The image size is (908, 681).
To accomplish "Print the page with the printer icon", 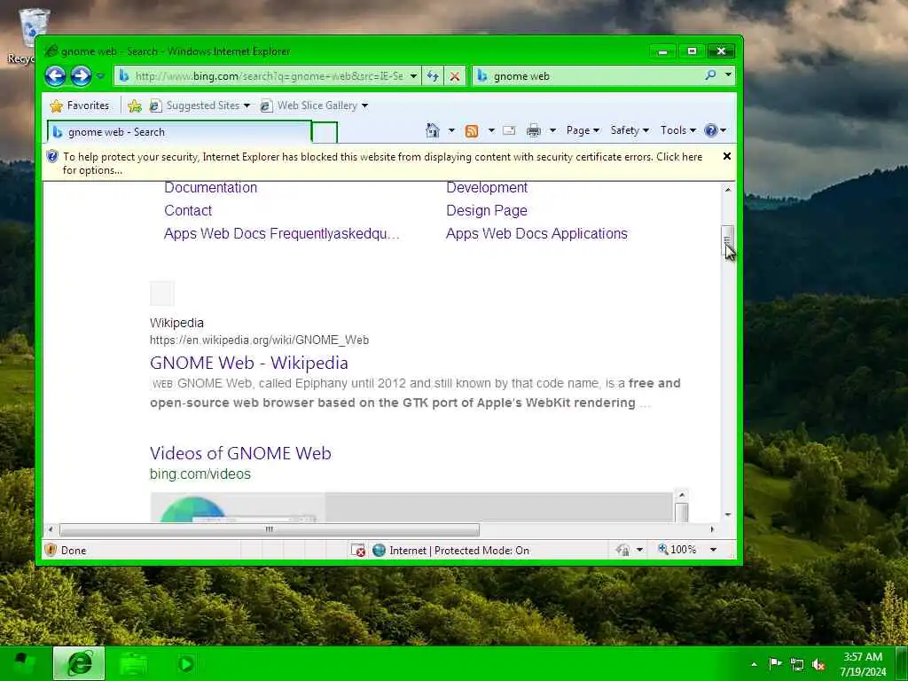I will [533, 131].
